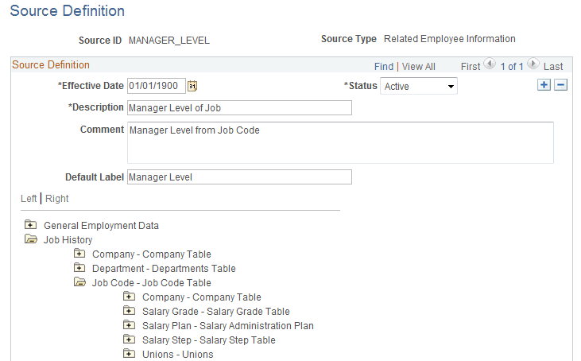Click the MANAGER_LEVEL source ID value

(169, 41)
